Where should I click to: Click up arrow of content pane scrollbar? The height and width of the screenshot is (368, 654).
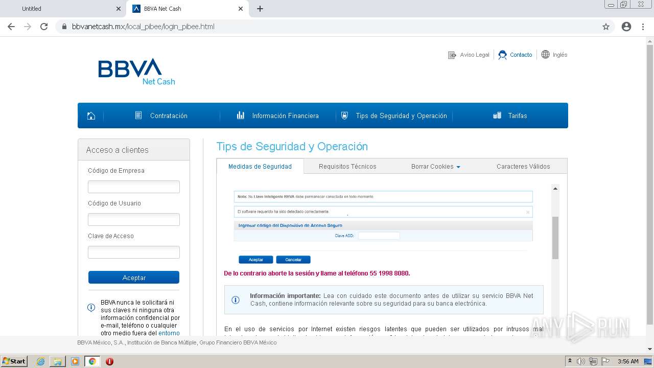555,189
